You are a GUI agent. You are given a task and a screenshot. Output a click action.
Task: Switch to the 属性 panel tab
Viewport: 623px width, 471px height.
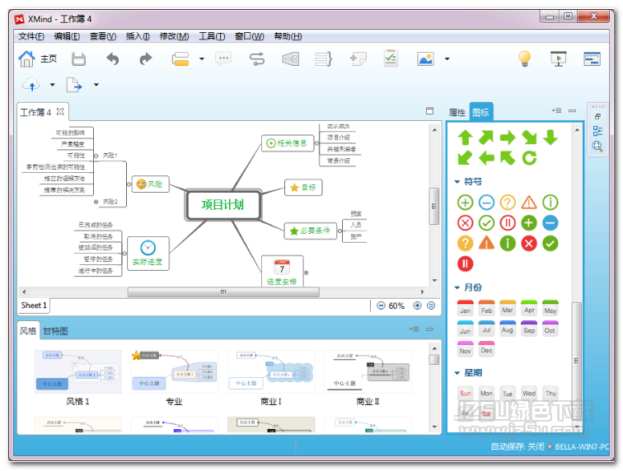457,112
